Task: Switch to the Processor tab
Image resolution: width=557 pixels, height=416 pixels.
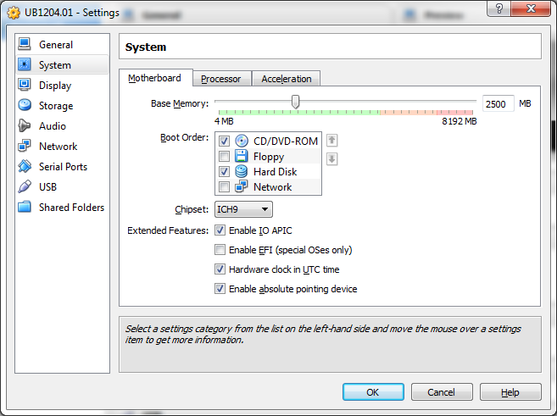Action: coord(220,79)
